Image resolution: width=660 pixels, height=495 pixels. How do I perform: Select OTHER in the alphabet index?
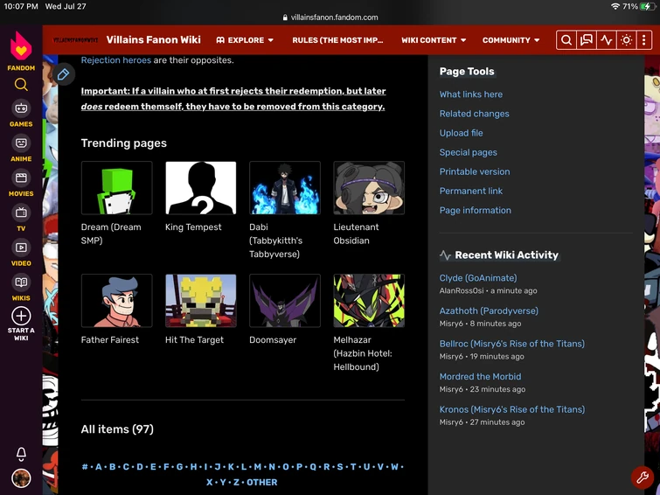[x=261, y=483]
